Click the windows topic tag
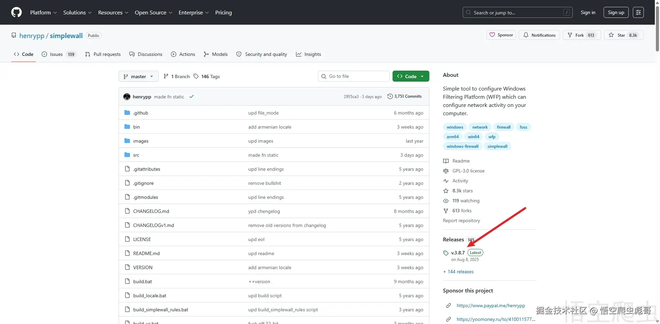 pos(455,127)
